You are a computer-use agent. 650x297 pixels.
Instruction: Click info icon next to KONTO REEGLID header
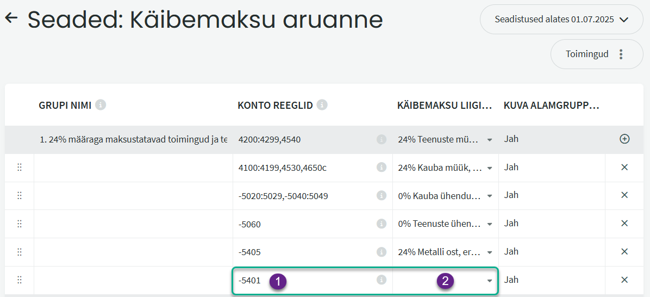click(322, 105)
